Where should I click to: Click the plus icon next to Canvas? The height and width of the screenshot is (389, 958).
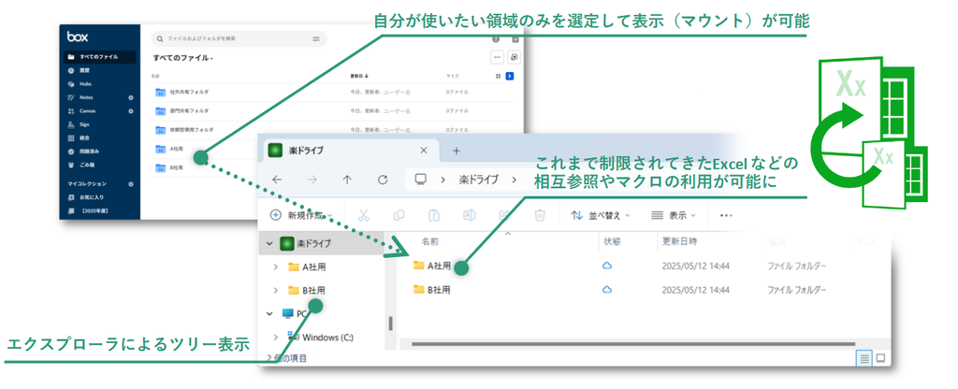click(131, 111)
